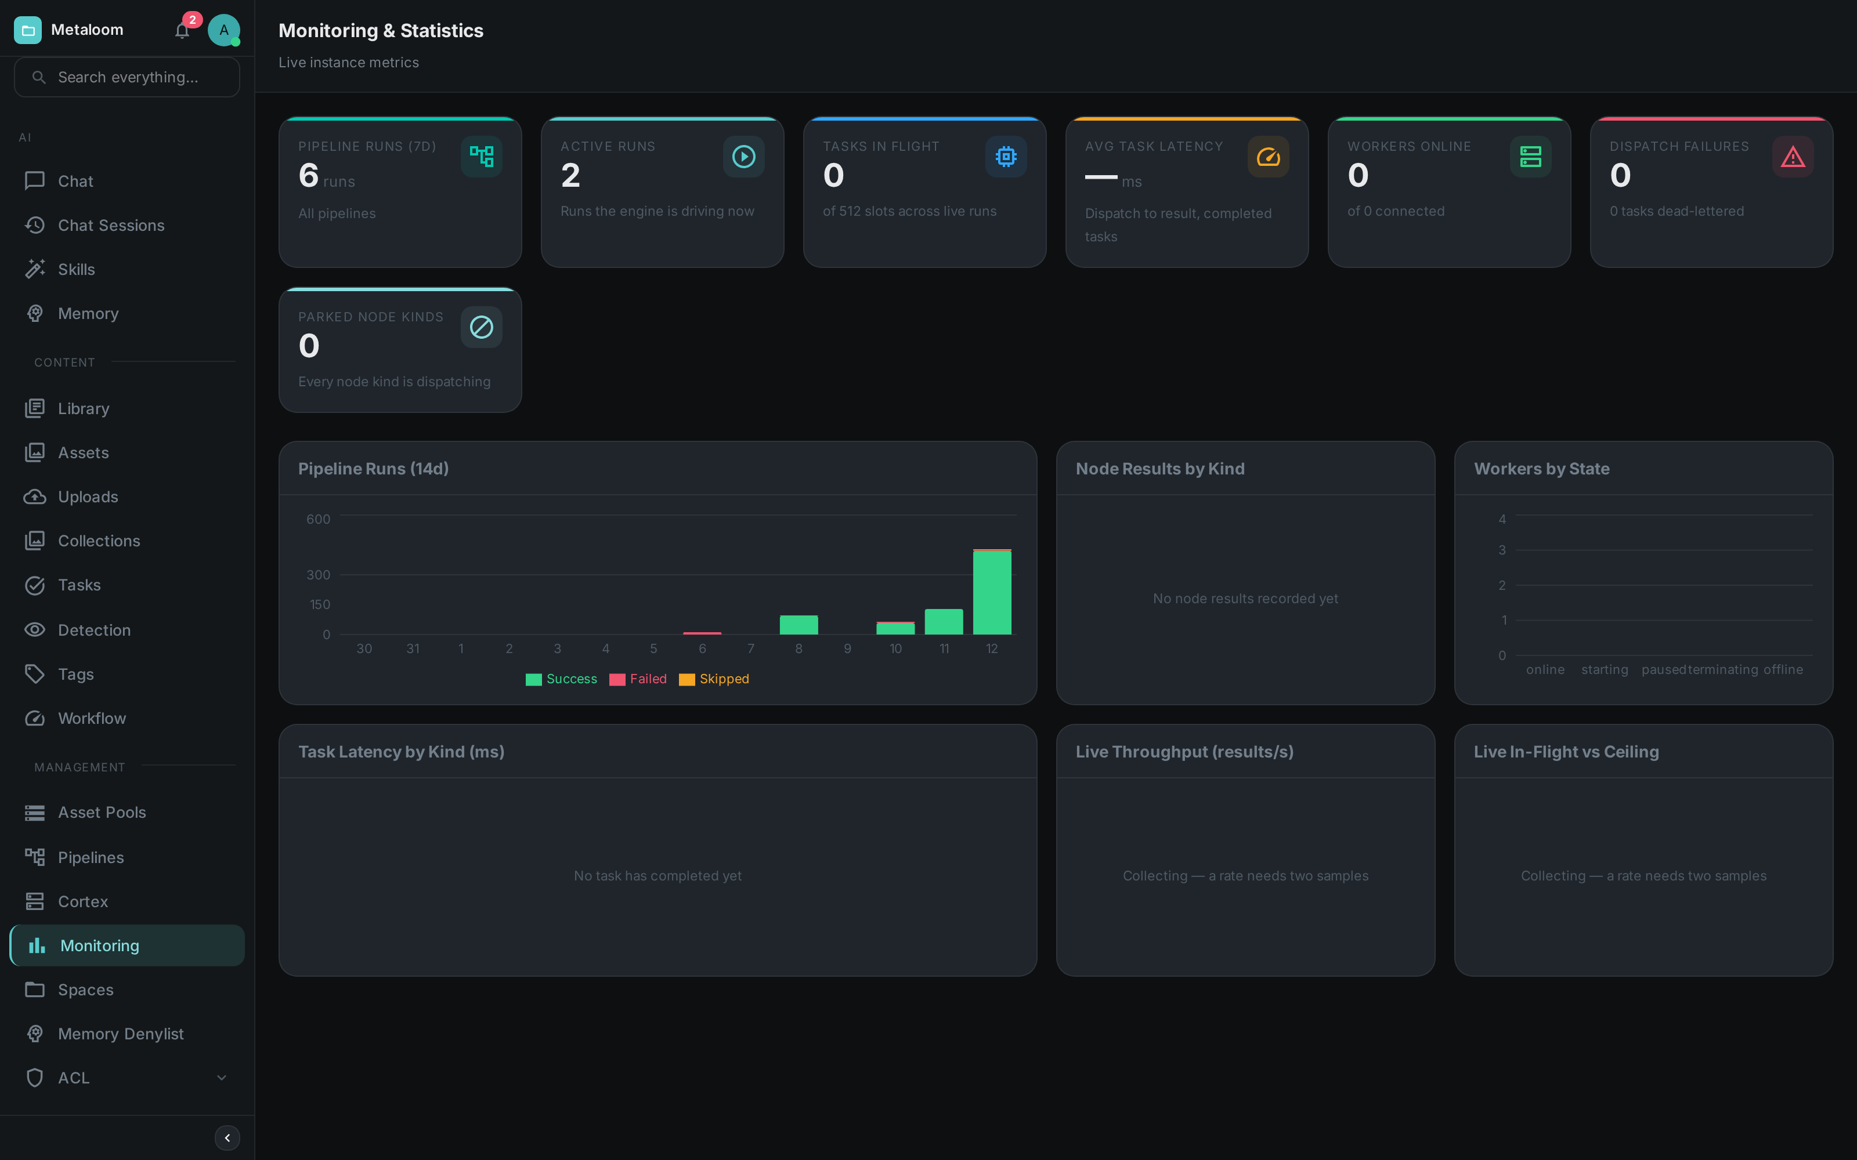This screenshot has width=1857, height=1160.
Task: Click the Task Latency by Kind title
Action: point(402,752)
